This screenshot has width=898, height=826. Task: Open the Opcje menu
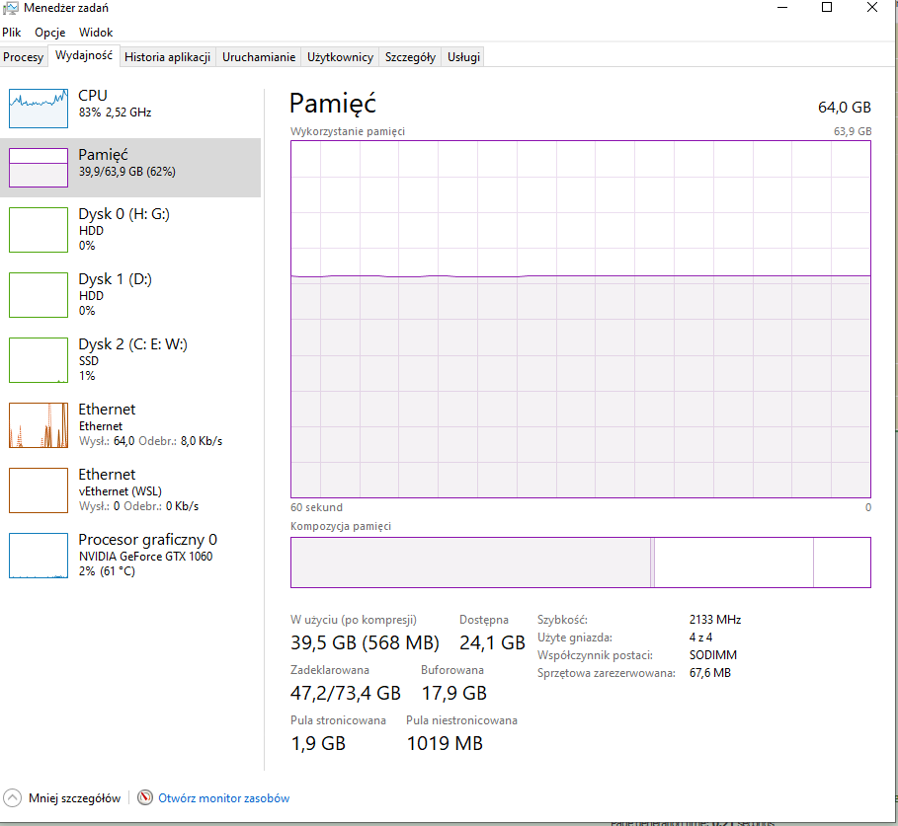[x=49, y=33]
